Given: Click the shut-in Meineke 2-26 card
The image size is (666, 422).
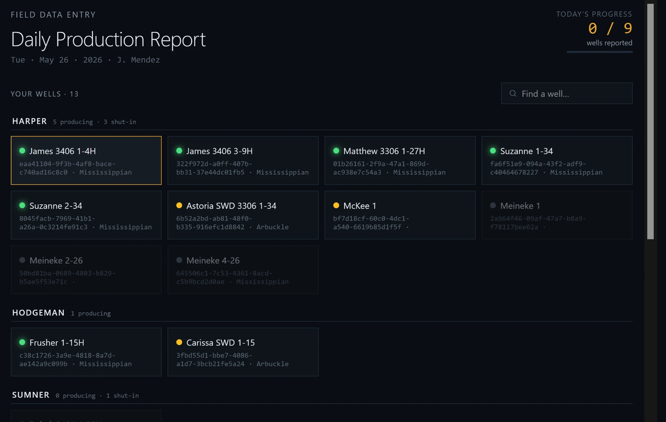Looking at the screenshot, I should point(86,270).
